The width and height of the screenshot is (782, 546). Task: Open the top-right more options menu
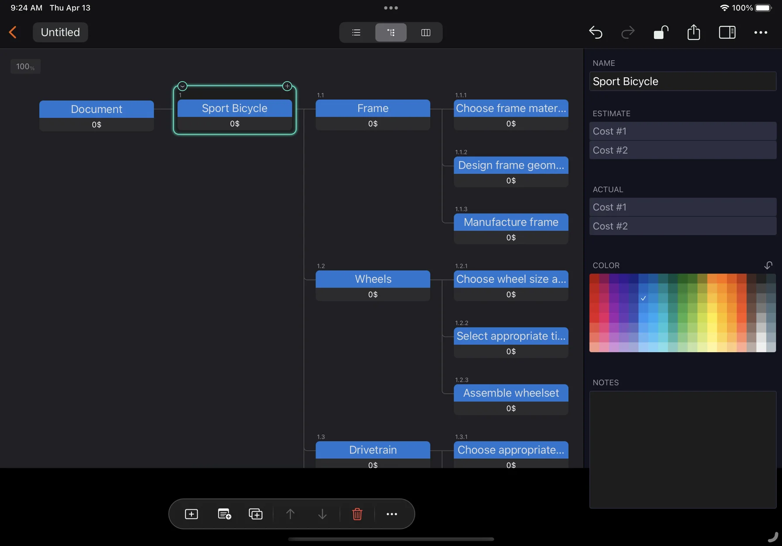[x=761, y=32]
